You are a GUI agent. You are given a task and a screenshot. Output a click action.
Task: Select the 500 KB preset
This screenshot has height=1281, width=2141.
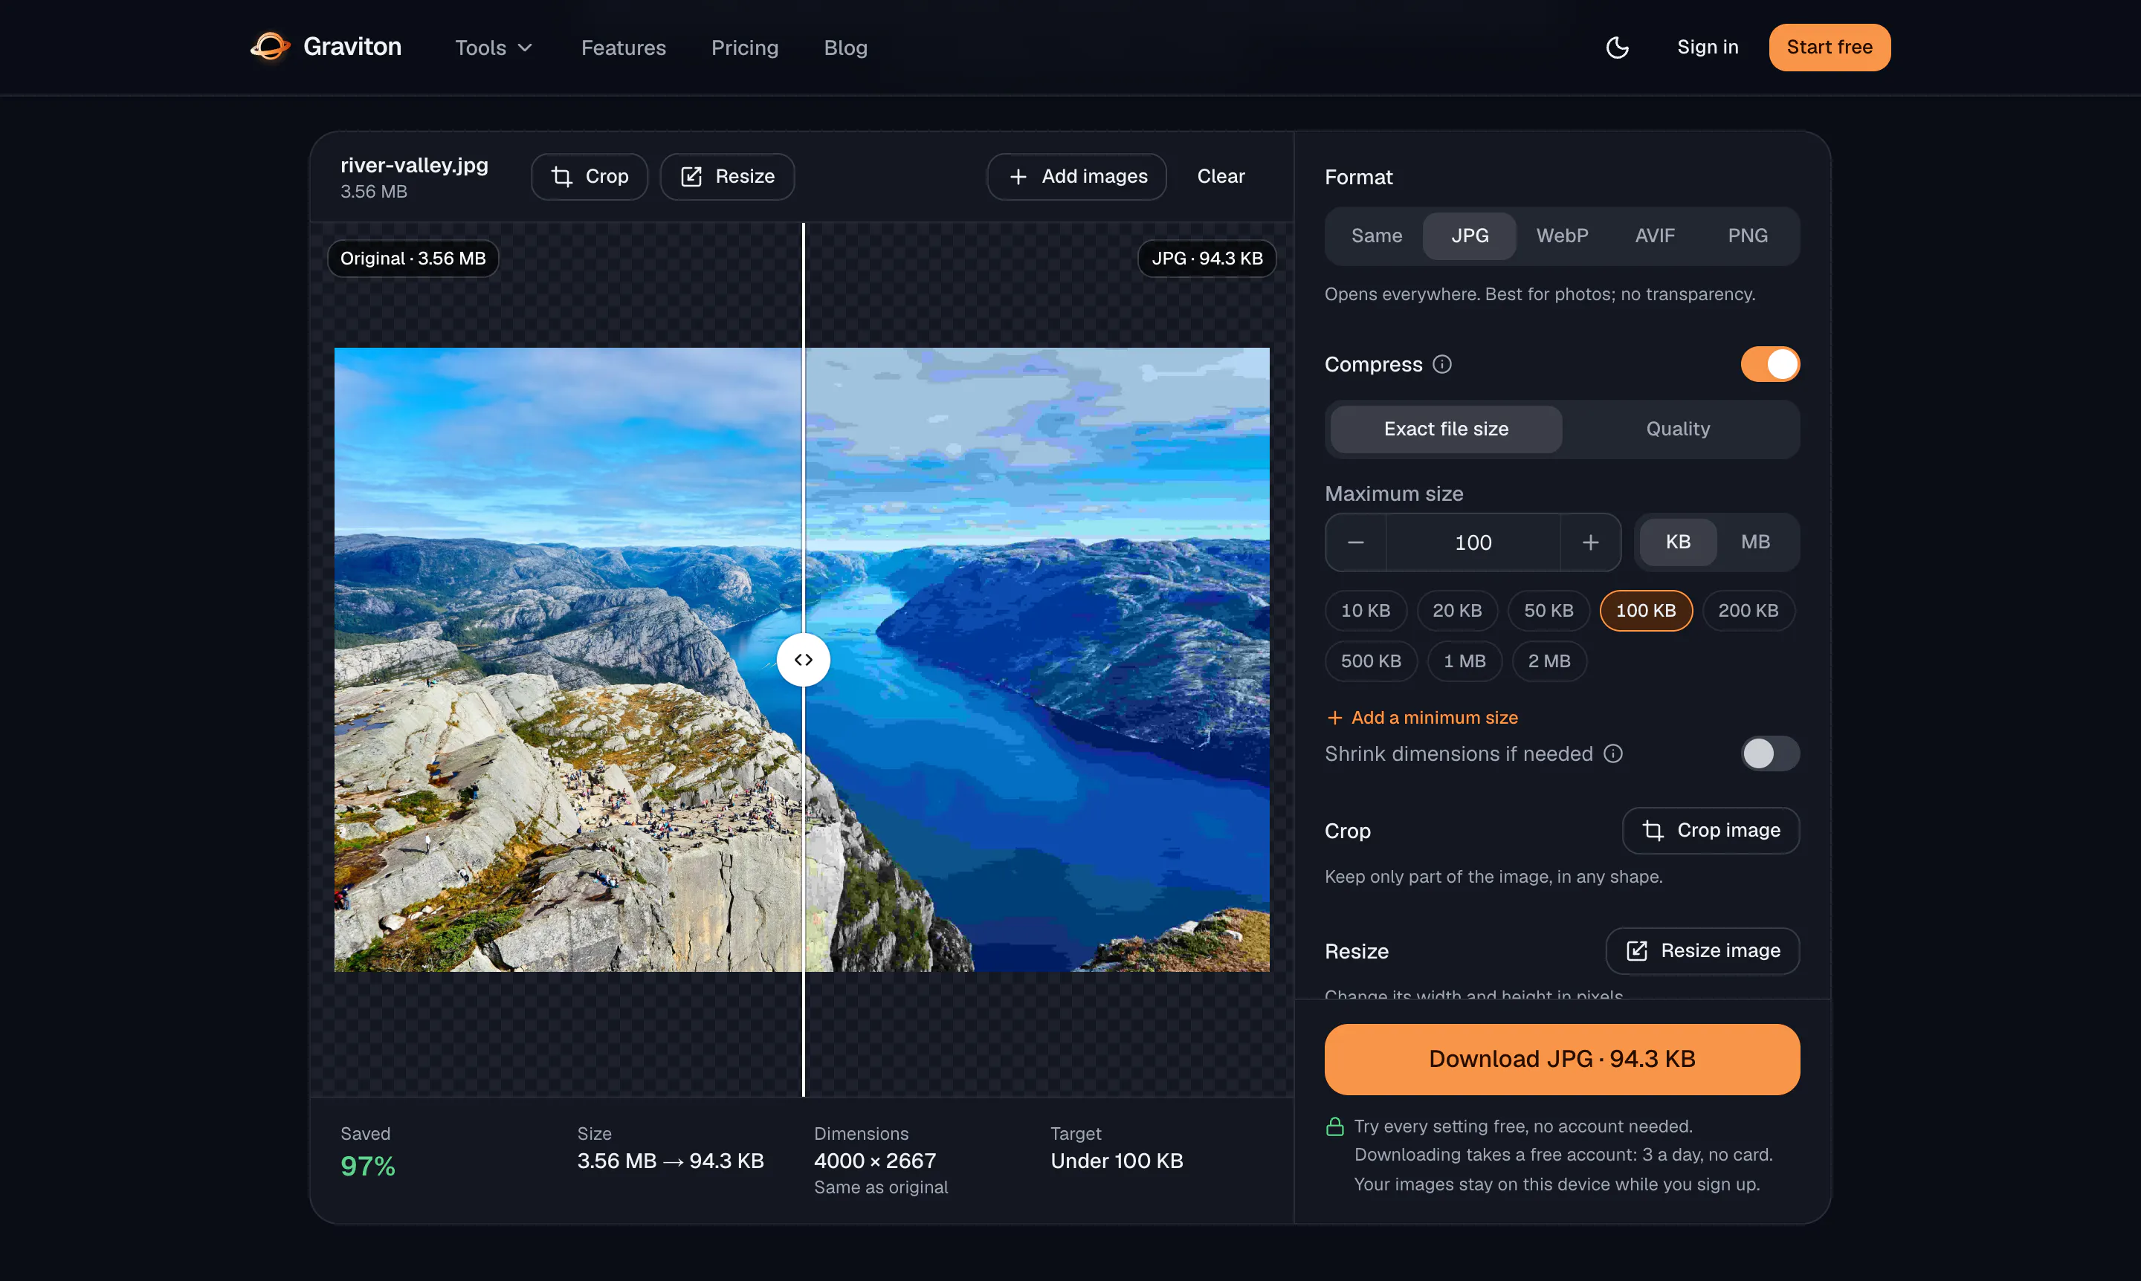(1371, 661)
